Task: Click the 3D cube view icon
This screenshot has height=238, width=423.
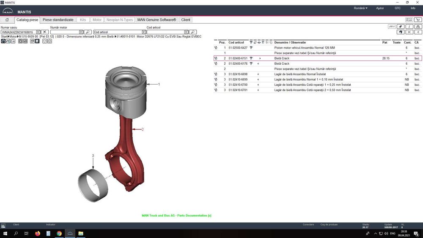Action: pos(45,41)
